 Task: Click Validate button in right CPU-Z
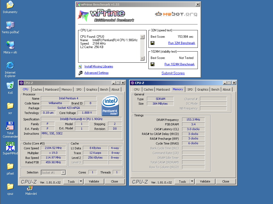pos(205,181)
